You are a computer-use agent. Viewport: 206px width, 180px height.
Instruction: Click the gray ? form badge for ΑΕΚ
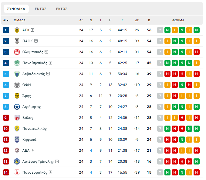pos(160,30)
